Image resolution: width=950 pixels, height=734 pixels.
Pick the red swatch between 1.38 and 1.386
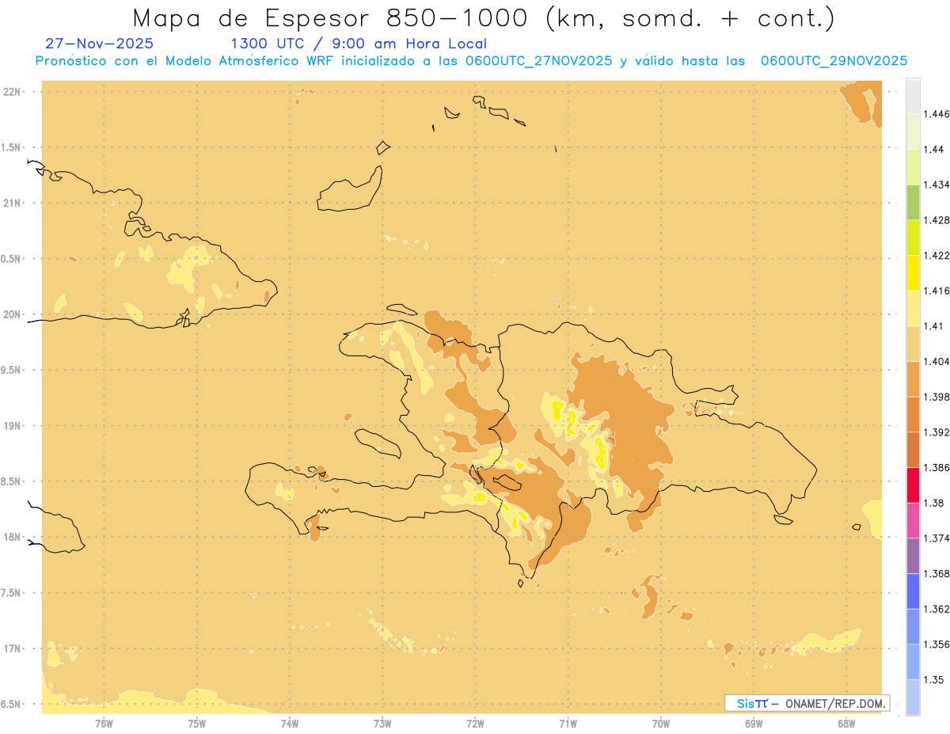tap(913, 485)
